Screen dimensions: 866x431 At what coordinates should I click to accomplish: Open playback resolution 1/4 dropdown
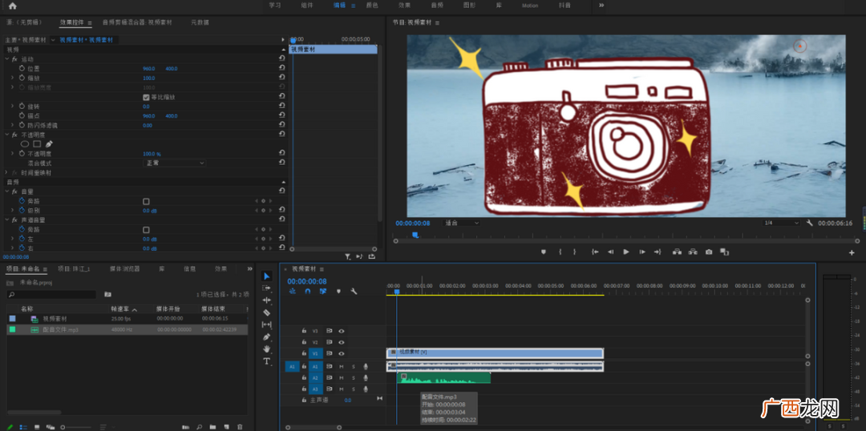coord(781,223)
